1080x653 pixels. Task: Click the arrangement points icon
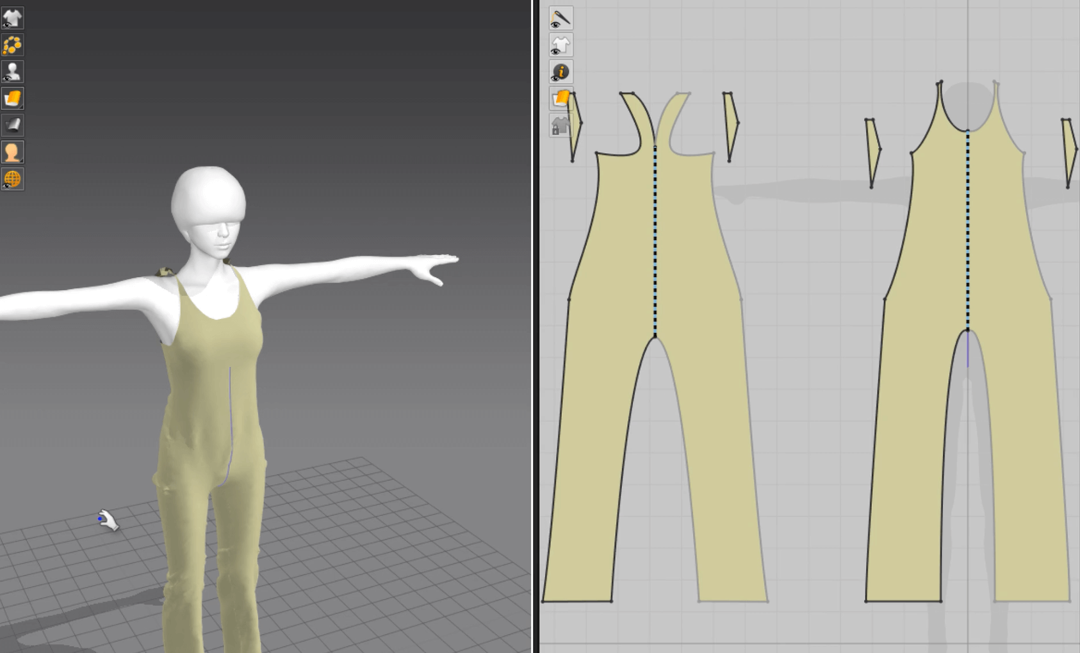(x=12, y=45)
